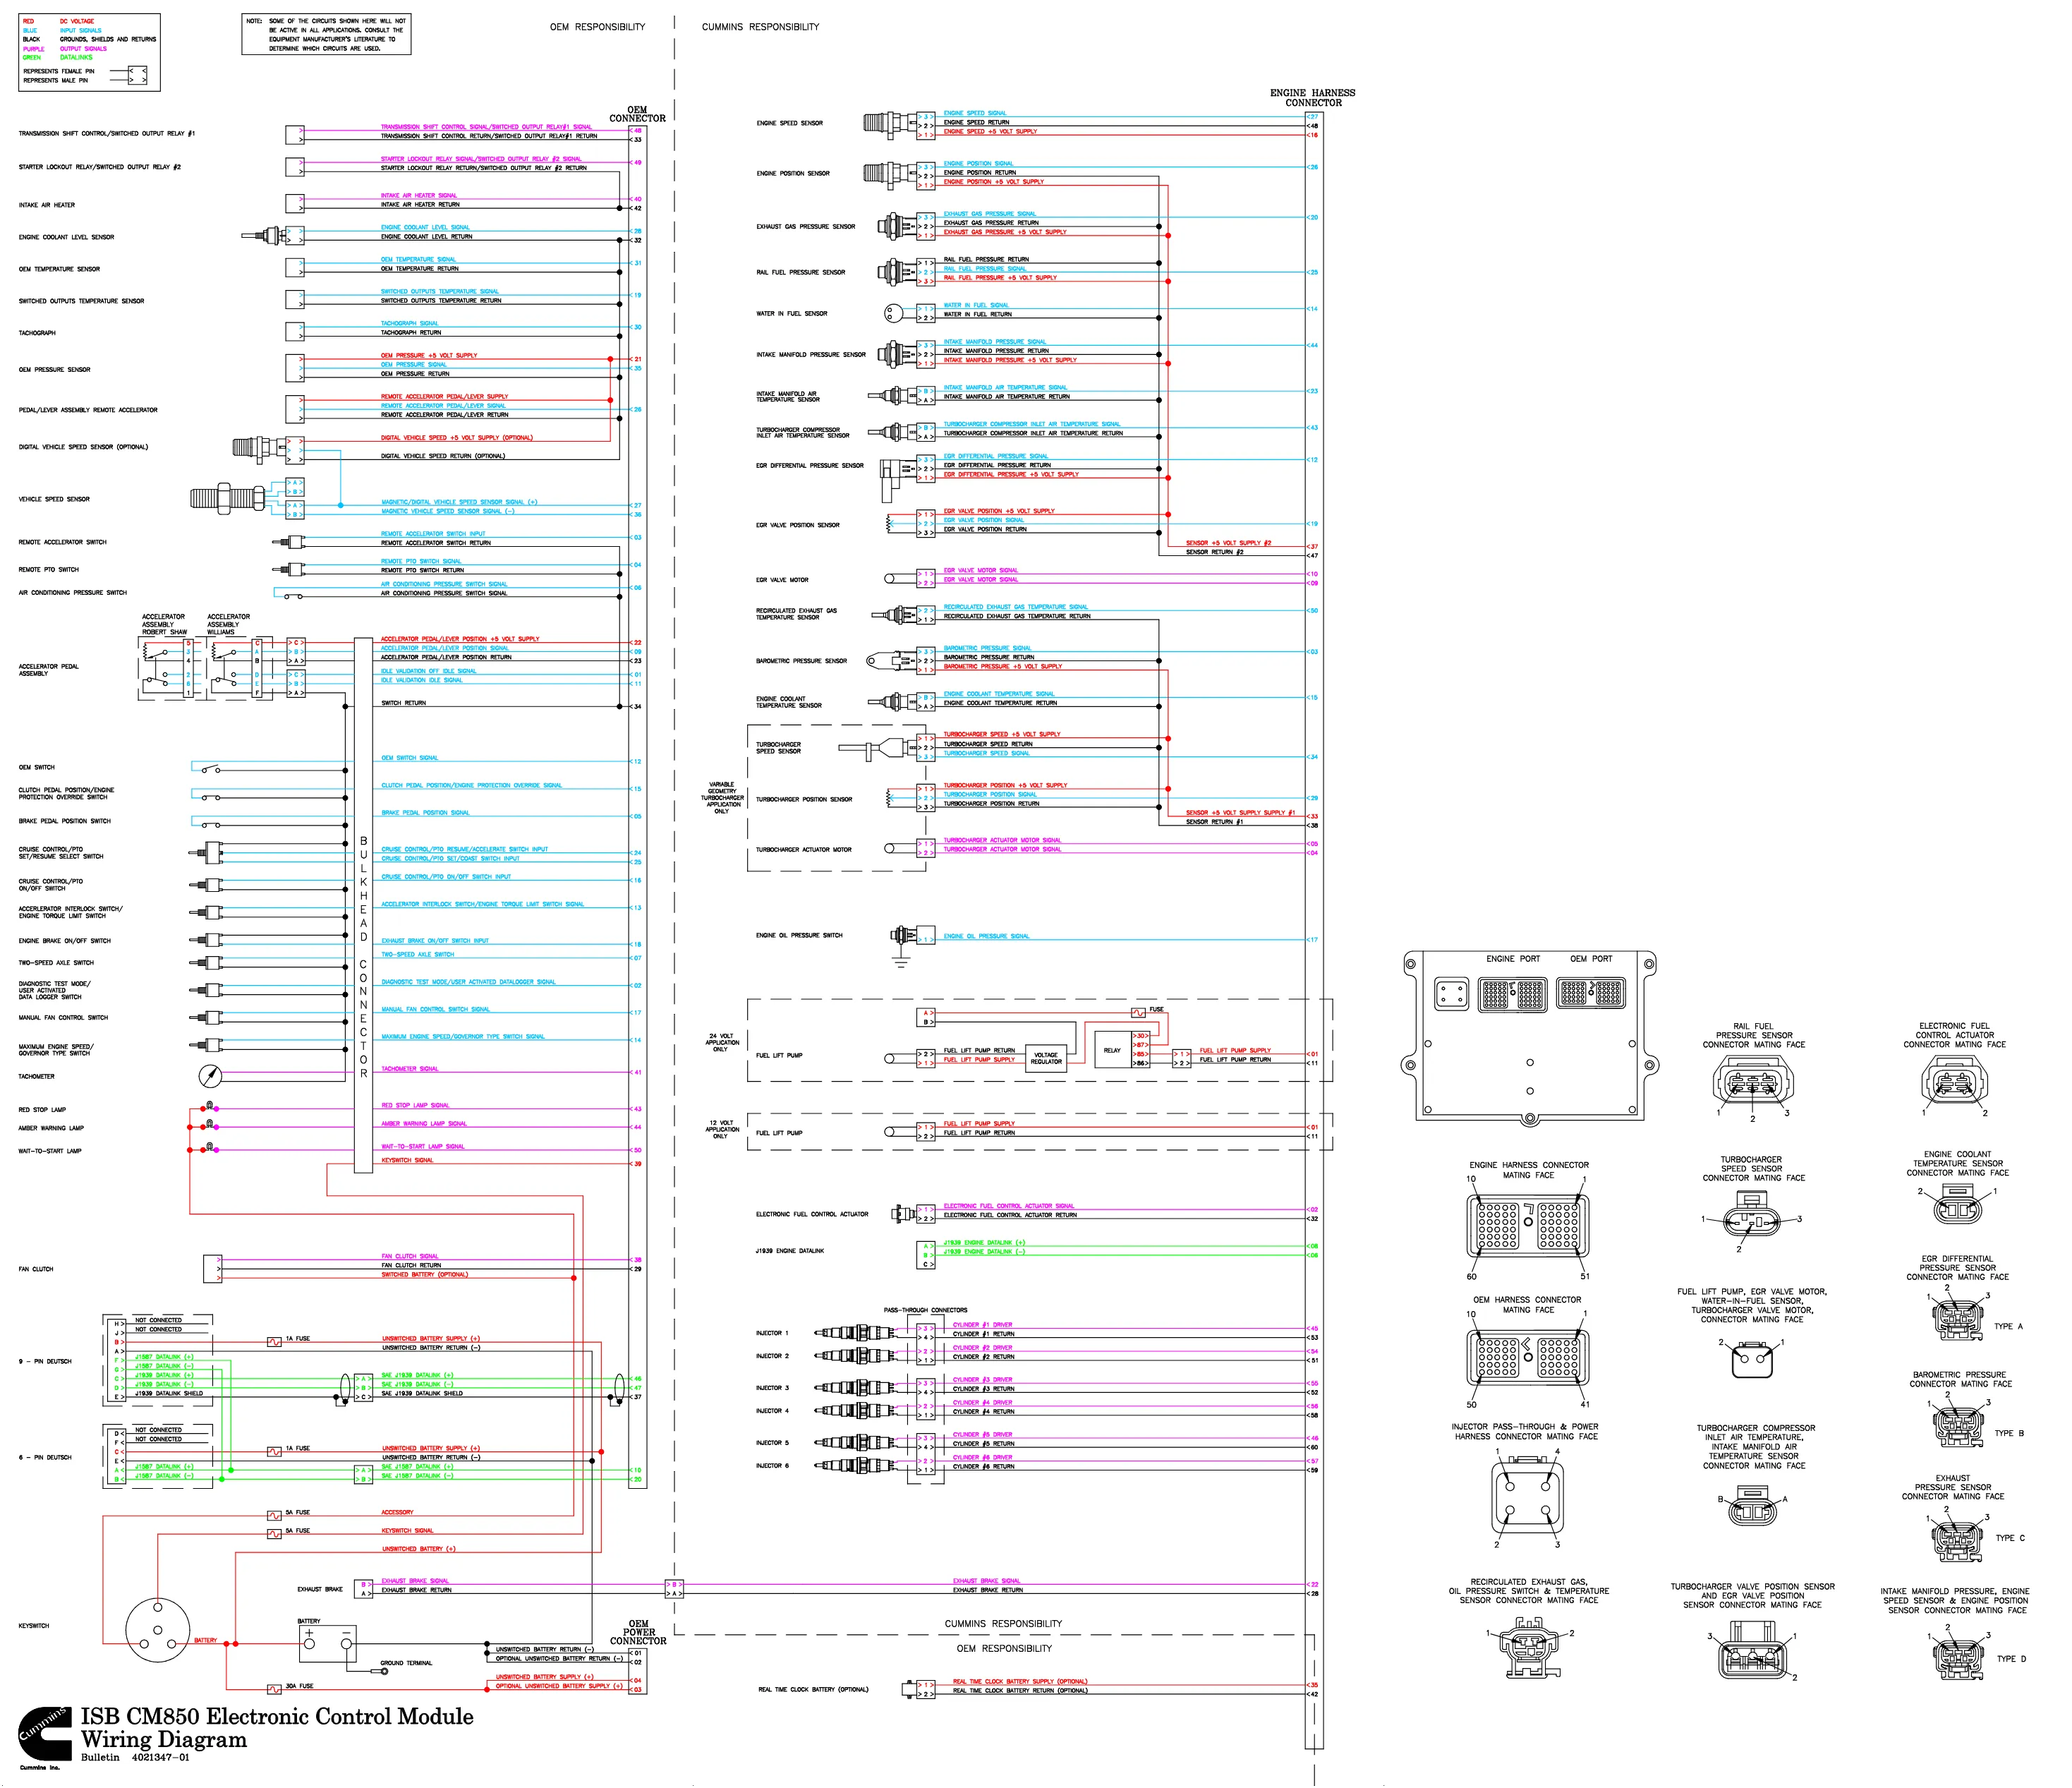The width and height of the screenshot is (2072, 1788).
Task: Select the red stop lamp symbol
Action: [x=209, y=1106]
